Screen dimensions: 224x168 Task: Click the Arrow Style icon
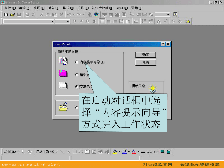[x=156, y=152]
